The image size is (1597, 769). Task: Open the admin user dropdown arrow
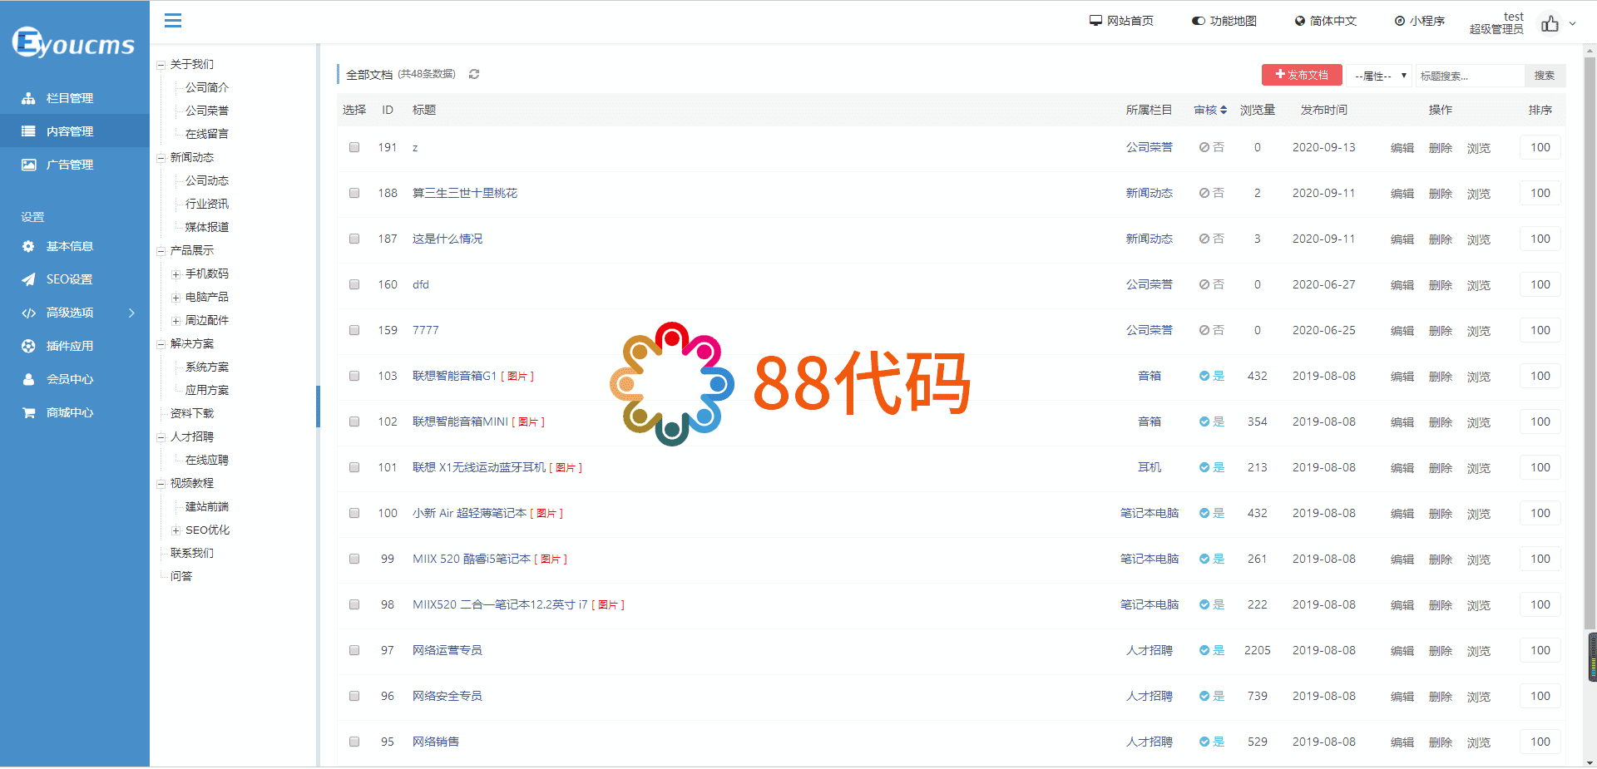(x=1572, y=23)
